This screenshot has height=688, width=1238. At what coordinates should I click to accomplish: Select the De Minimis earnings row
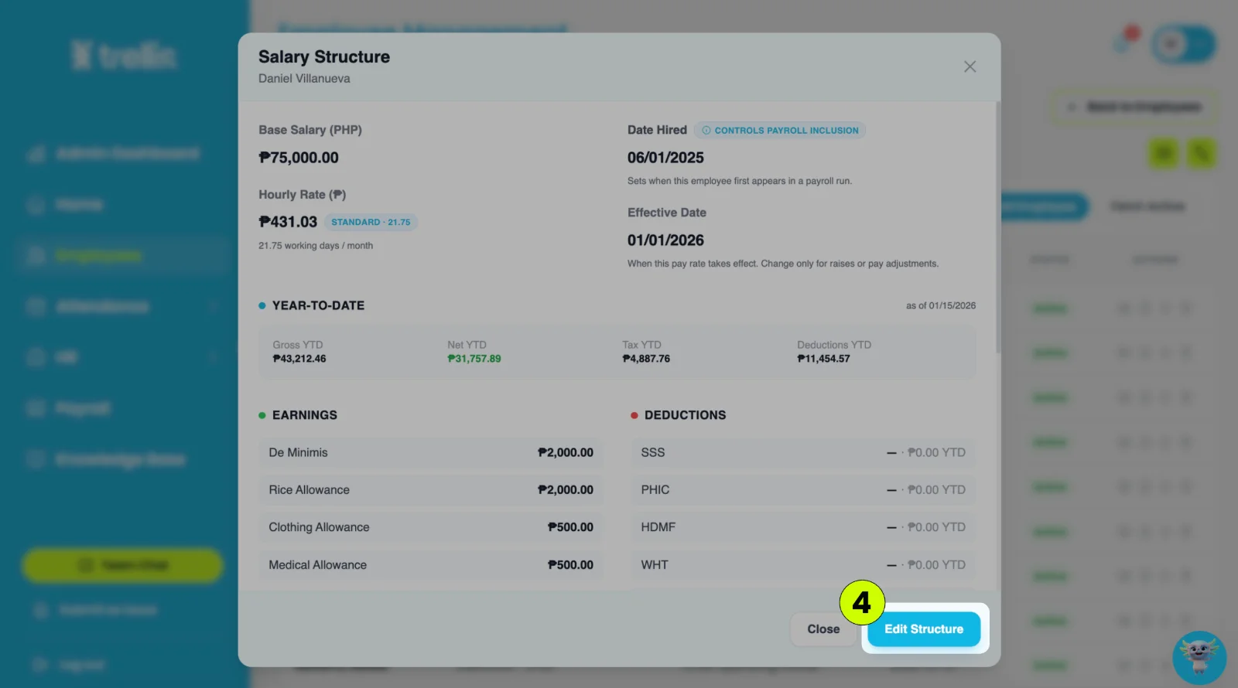pyautogui.click(x=431, y=453)
